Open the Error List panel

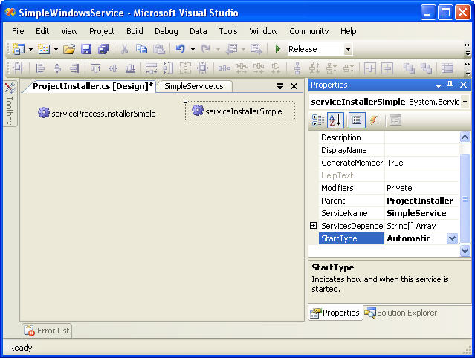(x=48, y=331)
